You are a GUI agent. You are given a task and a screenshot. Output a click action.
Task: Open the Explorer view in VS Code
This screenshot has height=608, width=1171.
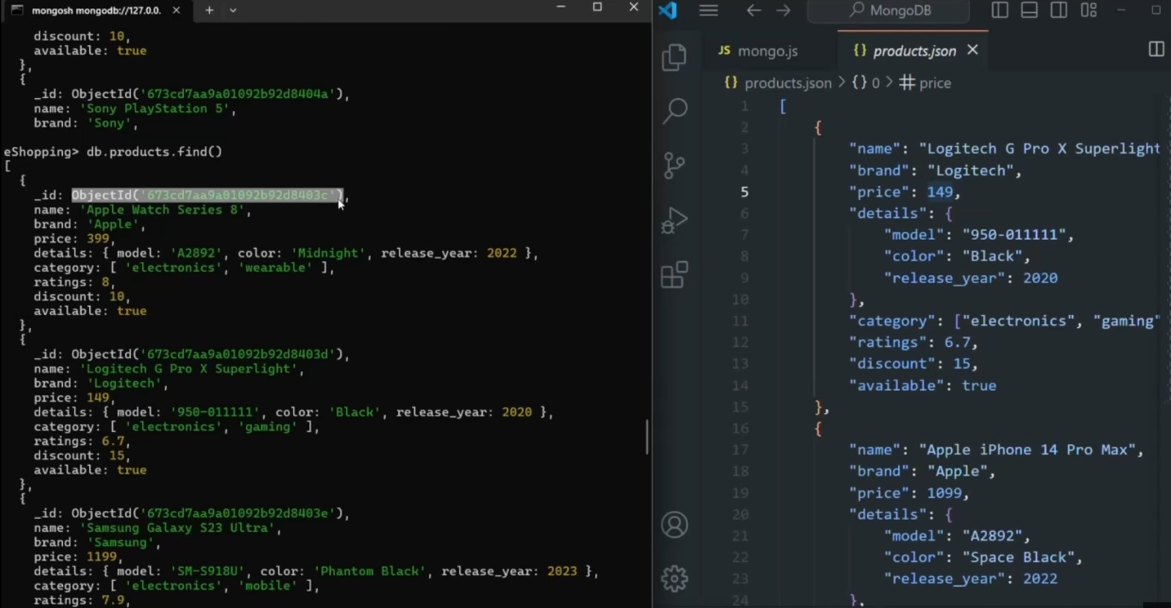tap(674, 57)
